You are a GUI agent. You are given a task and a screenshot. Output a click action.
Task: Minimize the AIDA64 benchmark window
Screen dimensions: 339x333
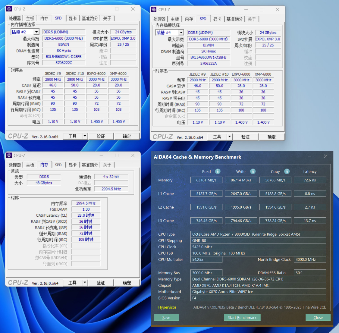pos(309,156)
